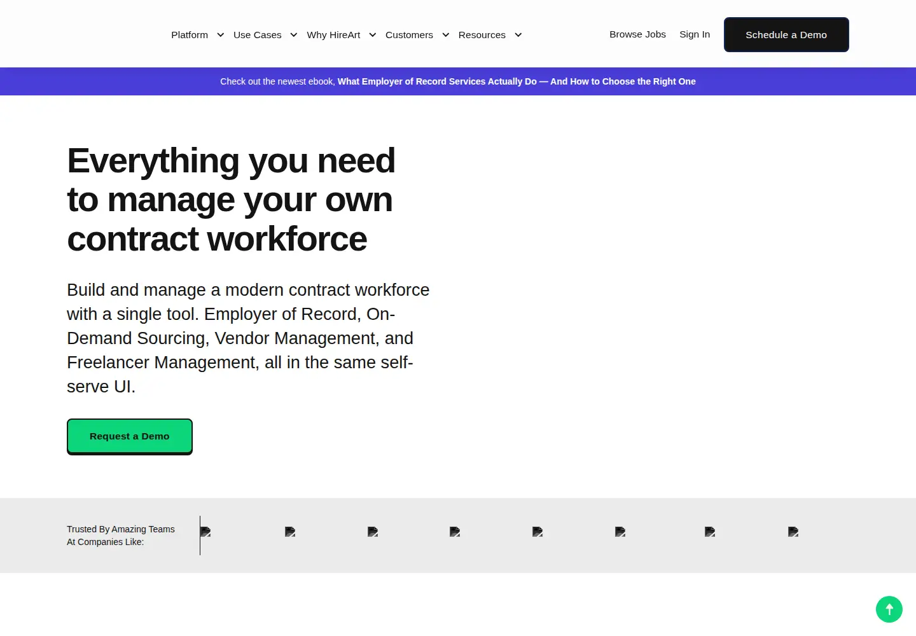Open the Use Cases menu
This screenshot has width=916, height=636.
coord(257,35)
